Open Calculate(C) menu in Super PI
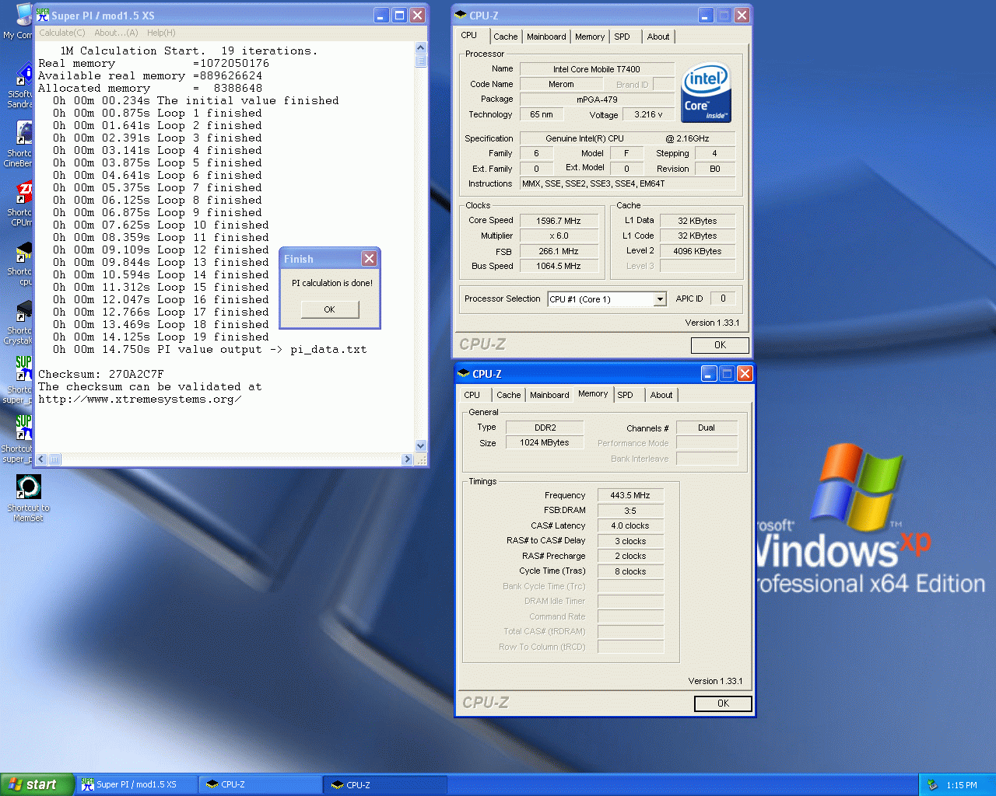 coord(62,33)
